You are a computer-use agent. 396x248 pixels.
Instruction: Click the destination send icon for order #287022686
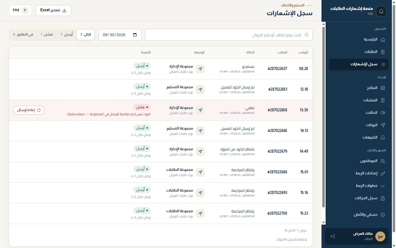pos(200,172)
